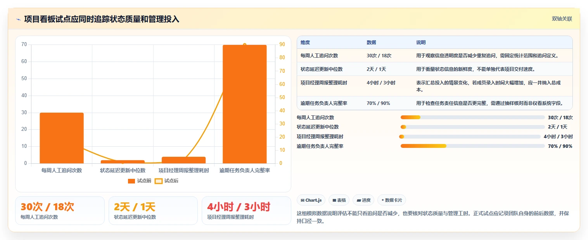The width and height of the screenshot is (588, 240).
Task: Click the lightning icon beside the card title
Action: 18,19
